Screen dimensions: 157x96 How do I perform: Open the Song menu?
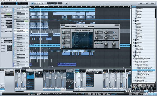[x=7, y=1]
